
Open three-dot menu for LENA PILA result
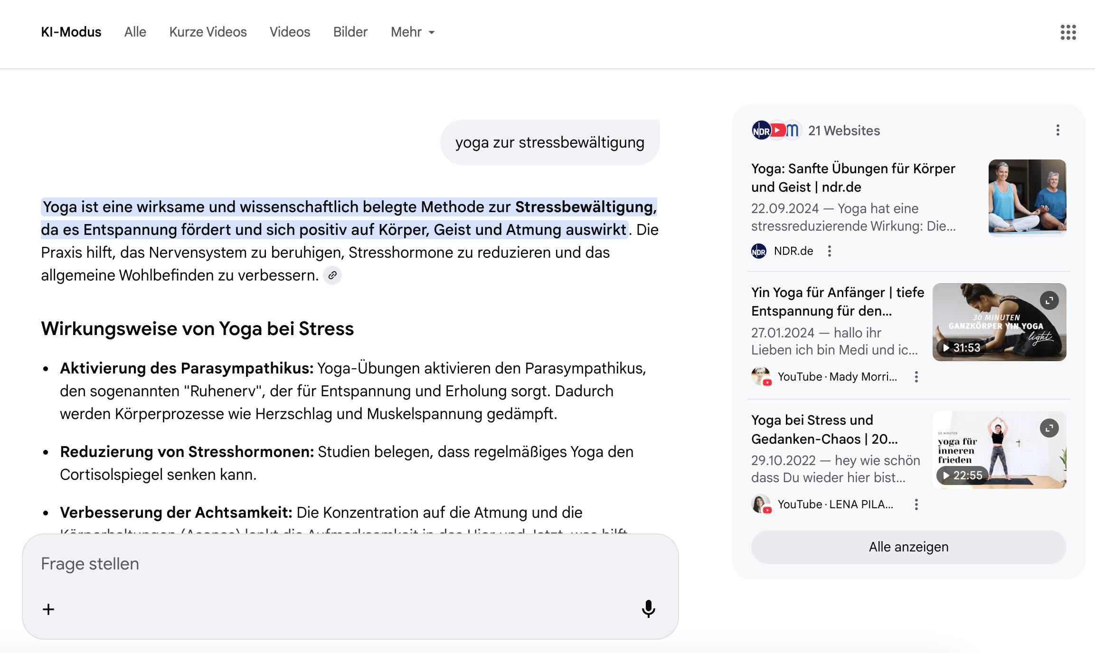916,504
